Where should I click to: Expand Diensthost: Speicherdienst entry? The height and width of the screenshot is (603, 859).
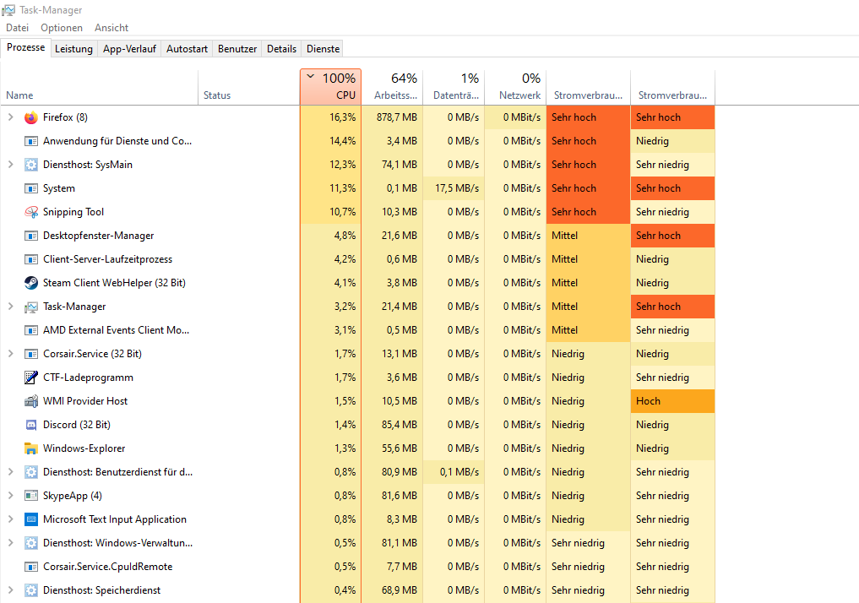point(10,590)
